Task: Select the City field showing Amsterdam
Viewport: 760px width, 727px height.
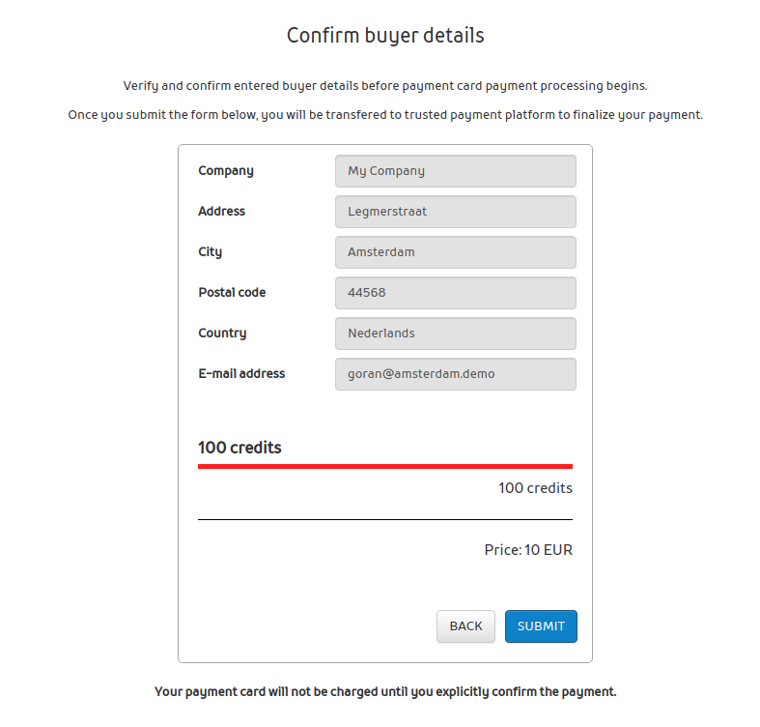Action: pos(455,252)
